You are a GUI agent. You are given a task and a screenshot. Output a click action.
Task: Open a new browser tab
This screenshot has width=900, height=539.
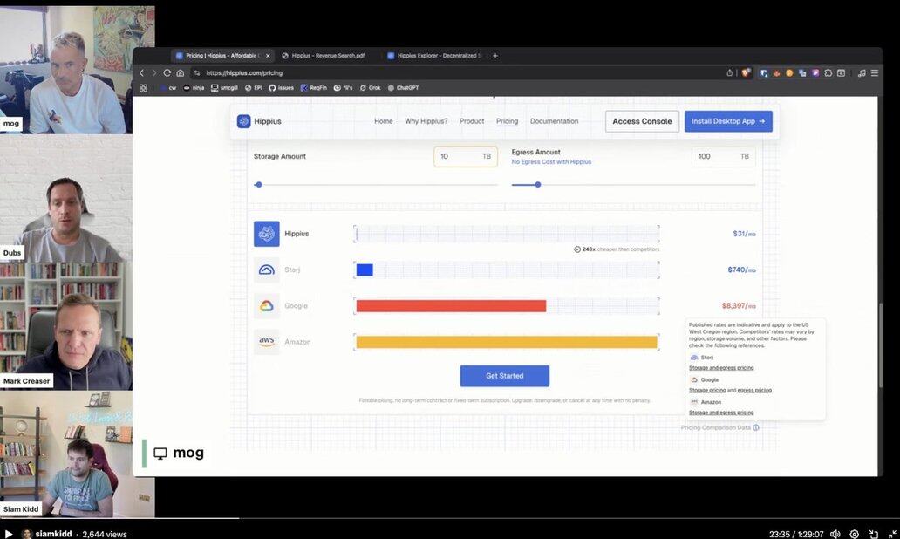(x=495, y=56)
